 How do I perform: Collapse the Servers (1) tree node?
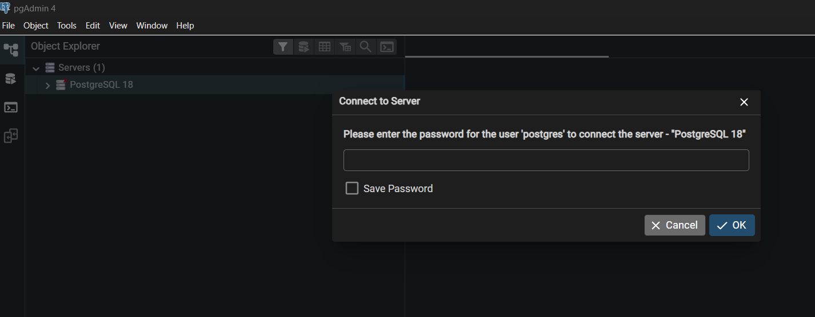tap(36, 68)
